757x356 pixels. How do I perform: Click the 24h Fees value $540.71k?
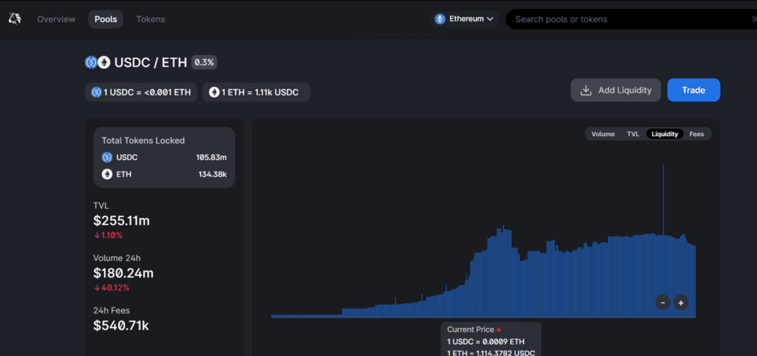click(121, 325)
